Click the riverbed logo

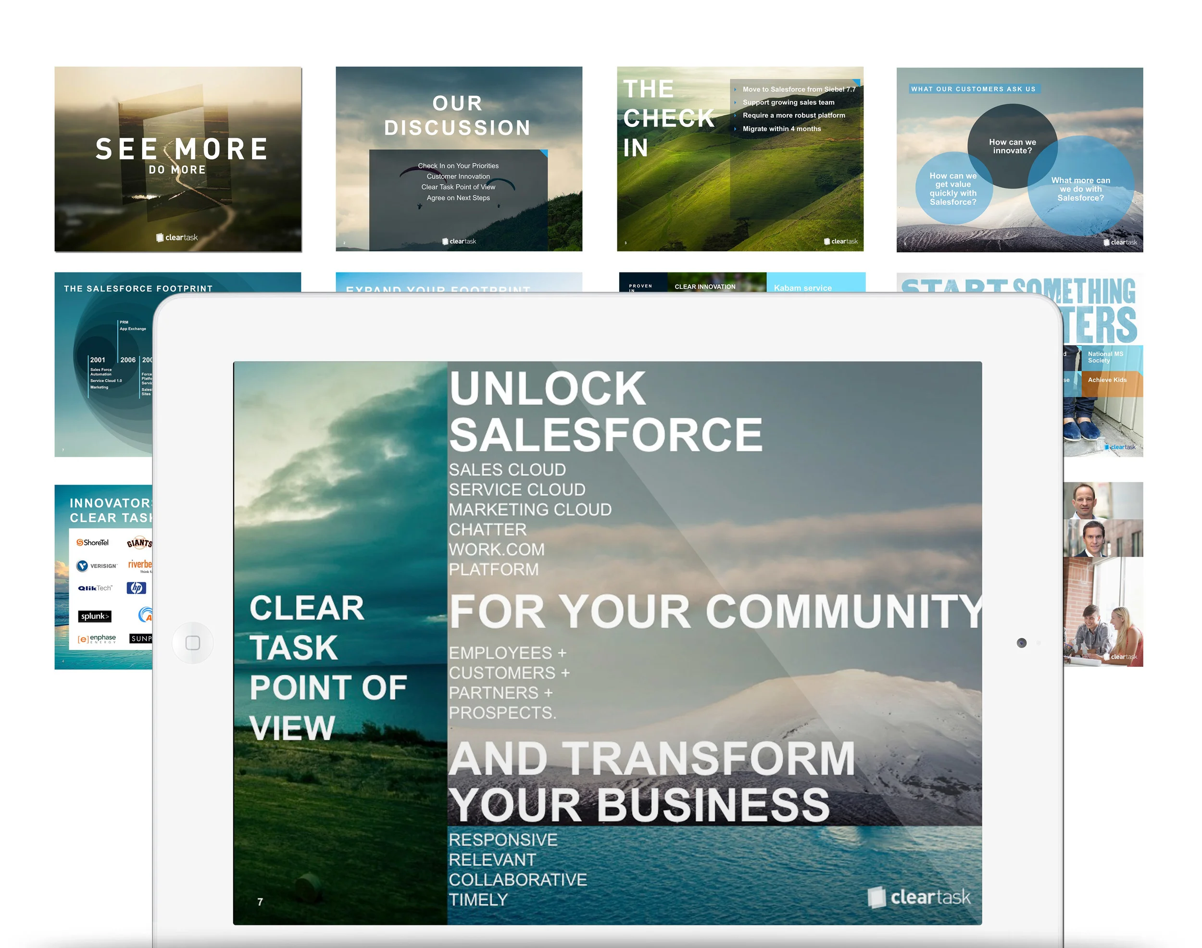tap(140, 565)
